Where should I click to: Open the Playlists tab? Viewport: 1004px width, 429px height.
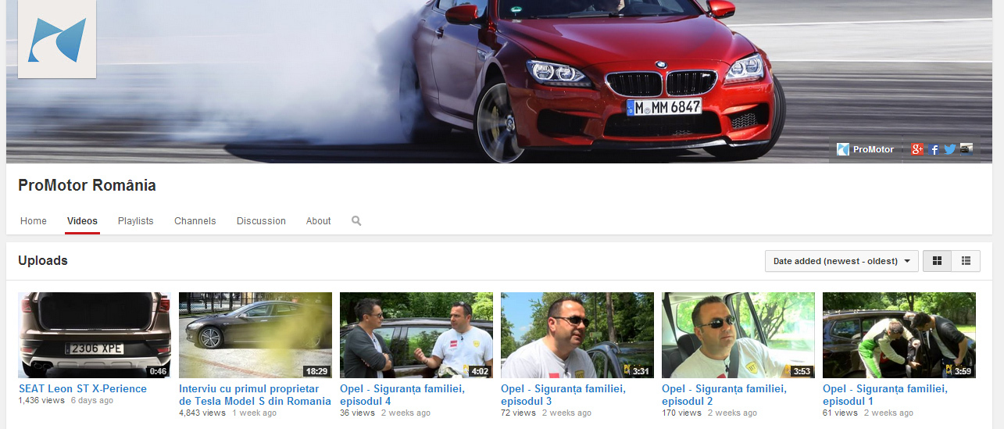pyautogui.click(x=136, y=221)
